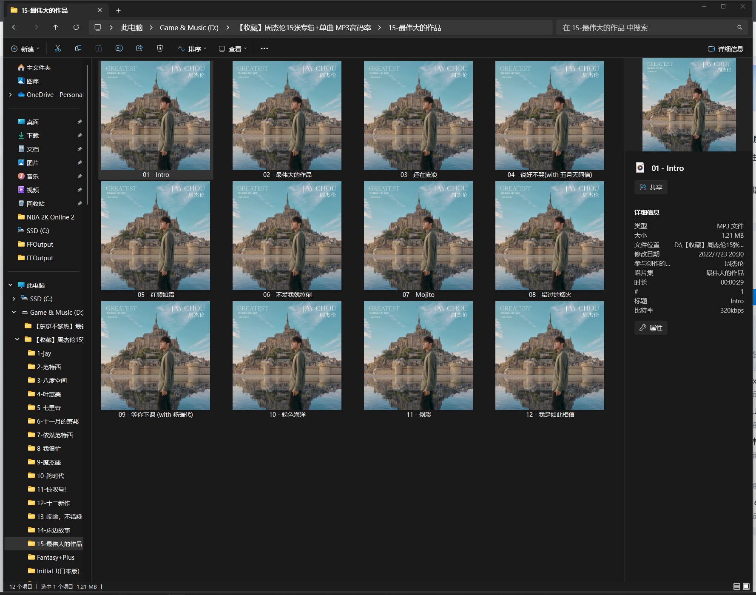Click the Share icon in toolbar
Image resolution: width=756 pixels, height=595 pixels.
click(x=139, y=48)
